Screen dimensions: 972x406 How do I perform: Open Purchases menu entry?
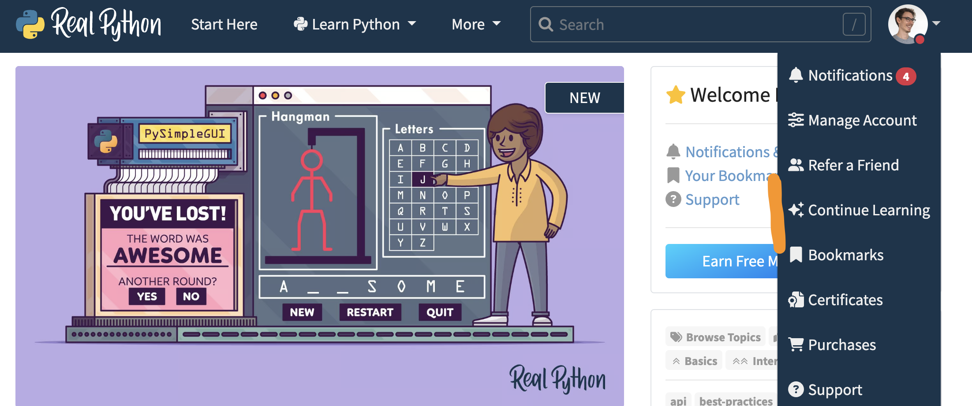pyautogui.click(x=842, y=345)
